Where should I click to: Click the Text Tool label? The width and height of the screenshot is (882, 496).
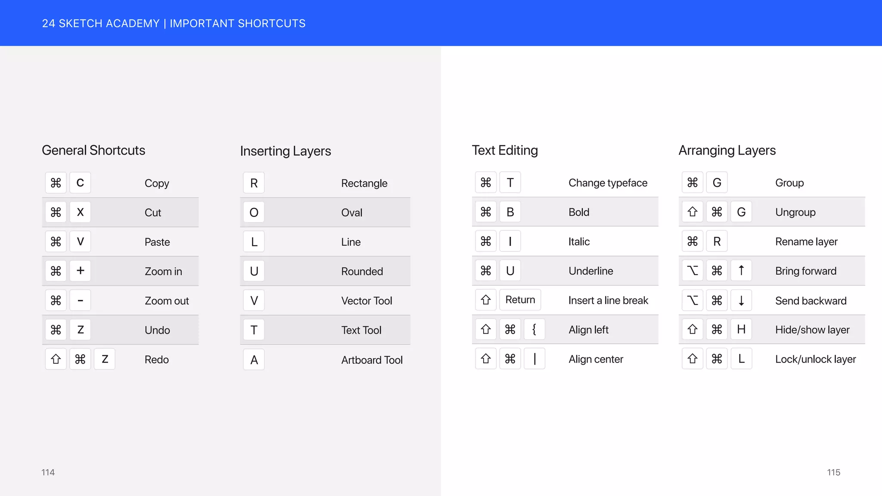361,330
